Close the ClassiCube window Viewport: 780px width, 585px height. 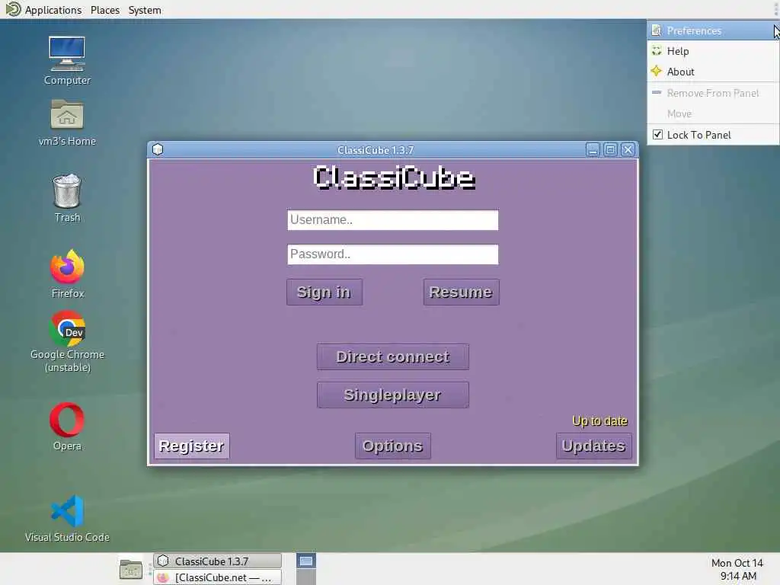[628, 150]
